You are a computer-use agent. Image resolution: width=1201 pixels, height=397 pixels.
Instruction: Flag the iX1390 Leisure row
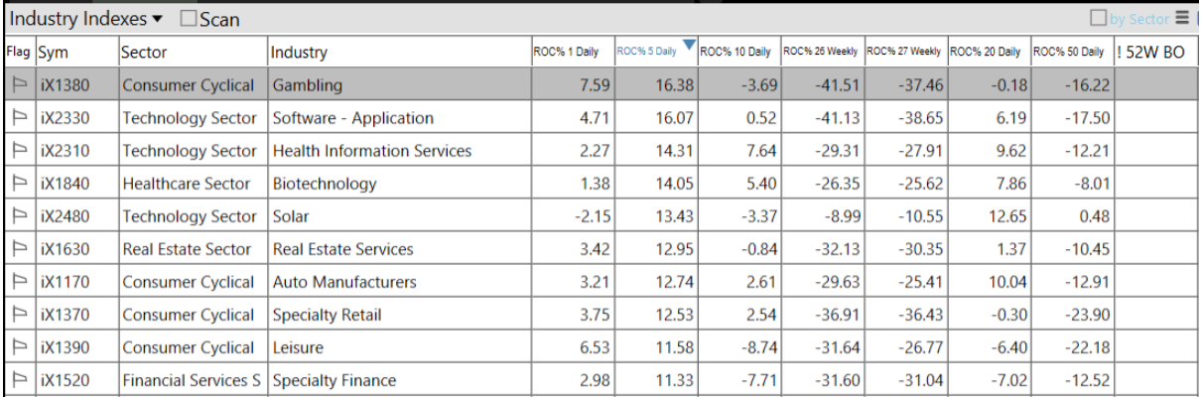pos(19,347)
